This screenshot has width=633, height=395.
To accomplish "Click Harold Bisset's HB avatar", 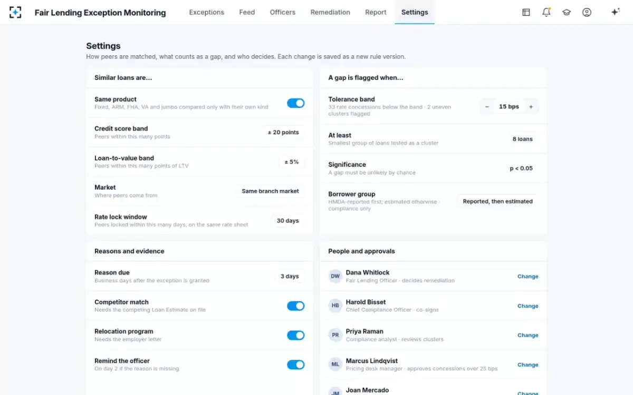I will click(x=335, y=305).
